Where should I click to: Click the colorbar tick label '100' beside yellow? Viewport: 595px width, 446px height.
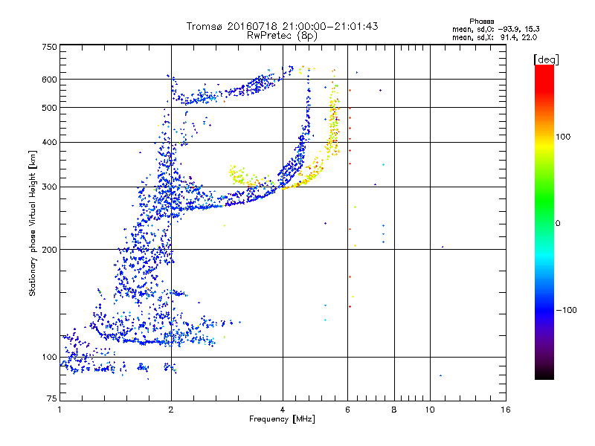[x=563, y=137]
